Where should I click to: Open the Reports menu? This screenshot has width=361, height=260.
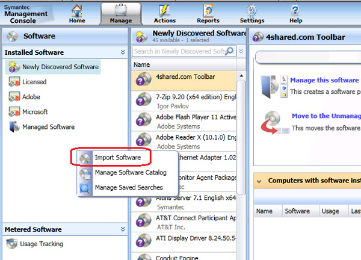point(208,14)
